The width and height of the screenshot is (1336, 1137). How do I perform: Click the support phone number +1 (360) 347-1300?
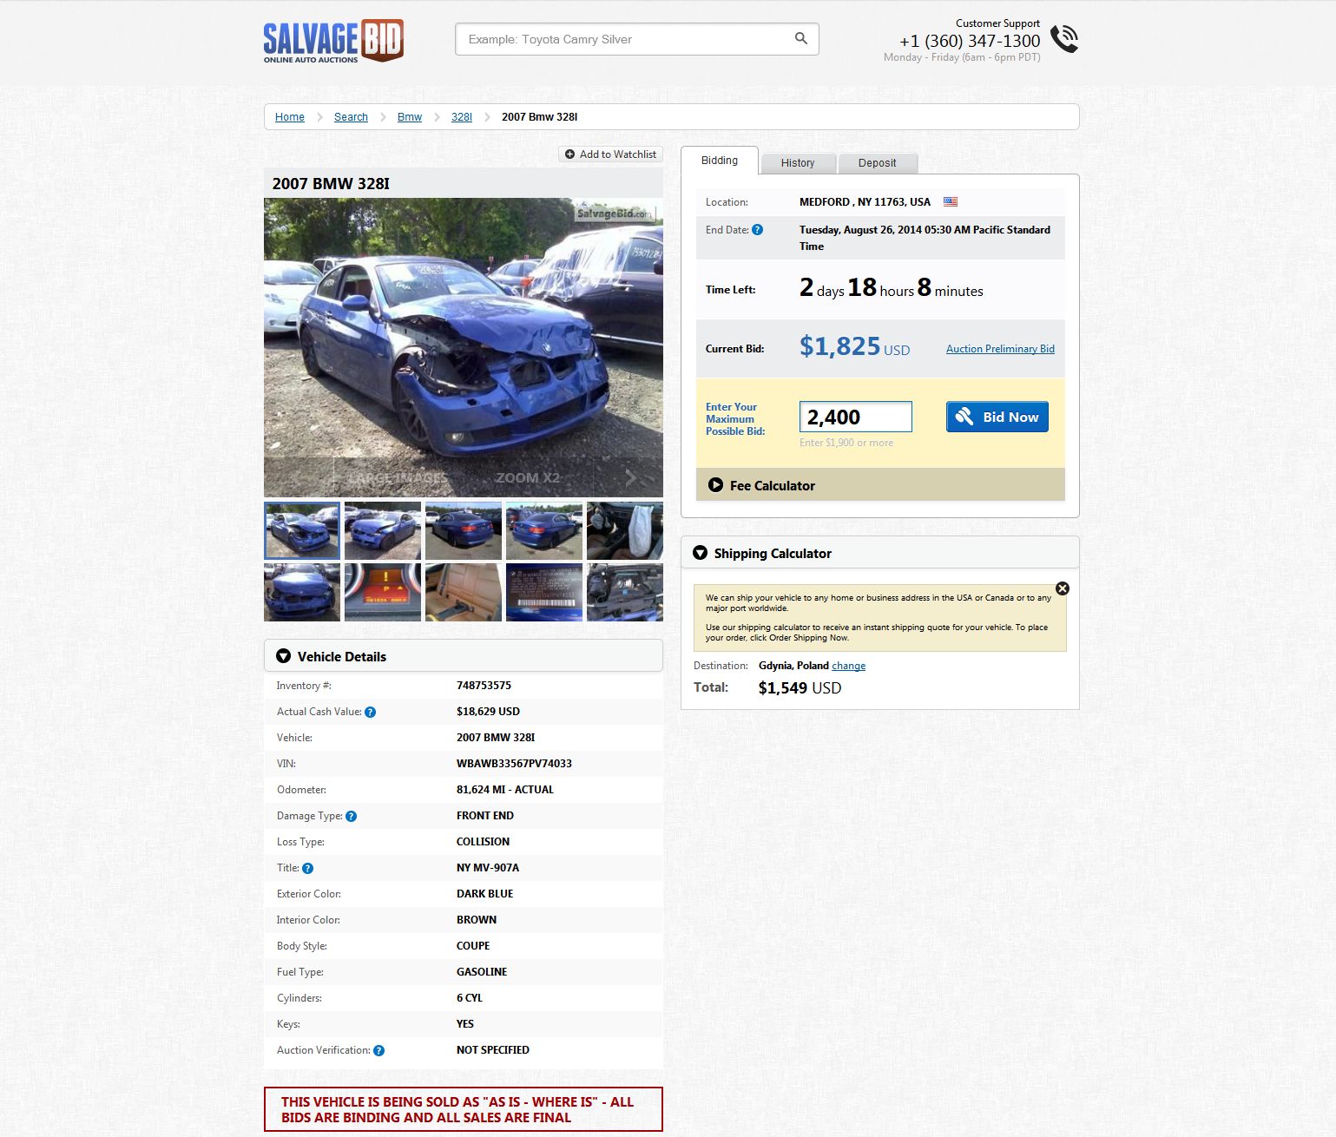970,41
